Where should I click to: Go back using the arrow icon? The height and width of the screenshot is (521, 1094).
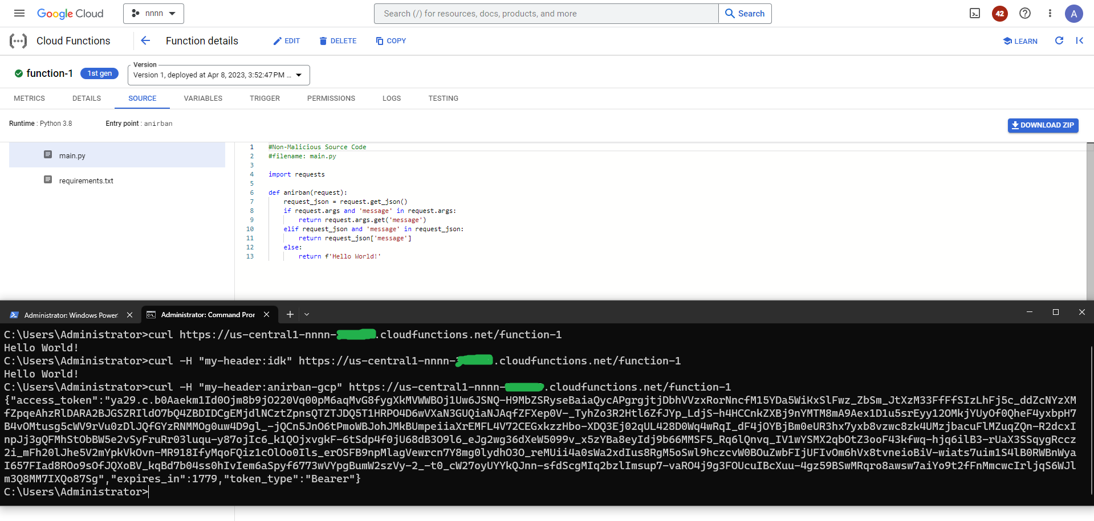[145, 40]
